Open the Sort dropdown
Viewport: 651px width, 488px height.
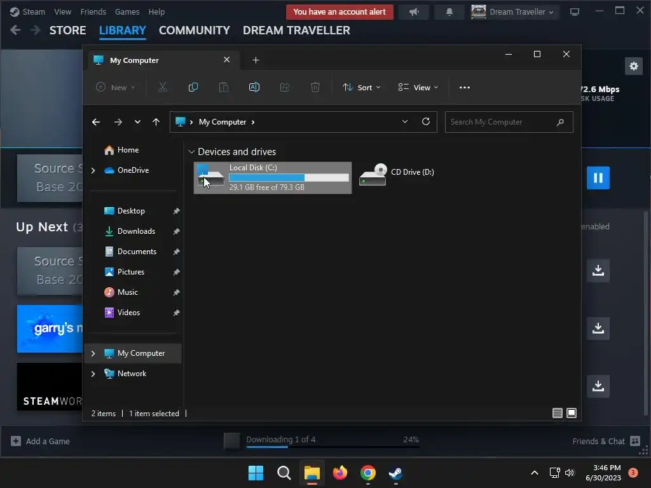tap(361, 87)
